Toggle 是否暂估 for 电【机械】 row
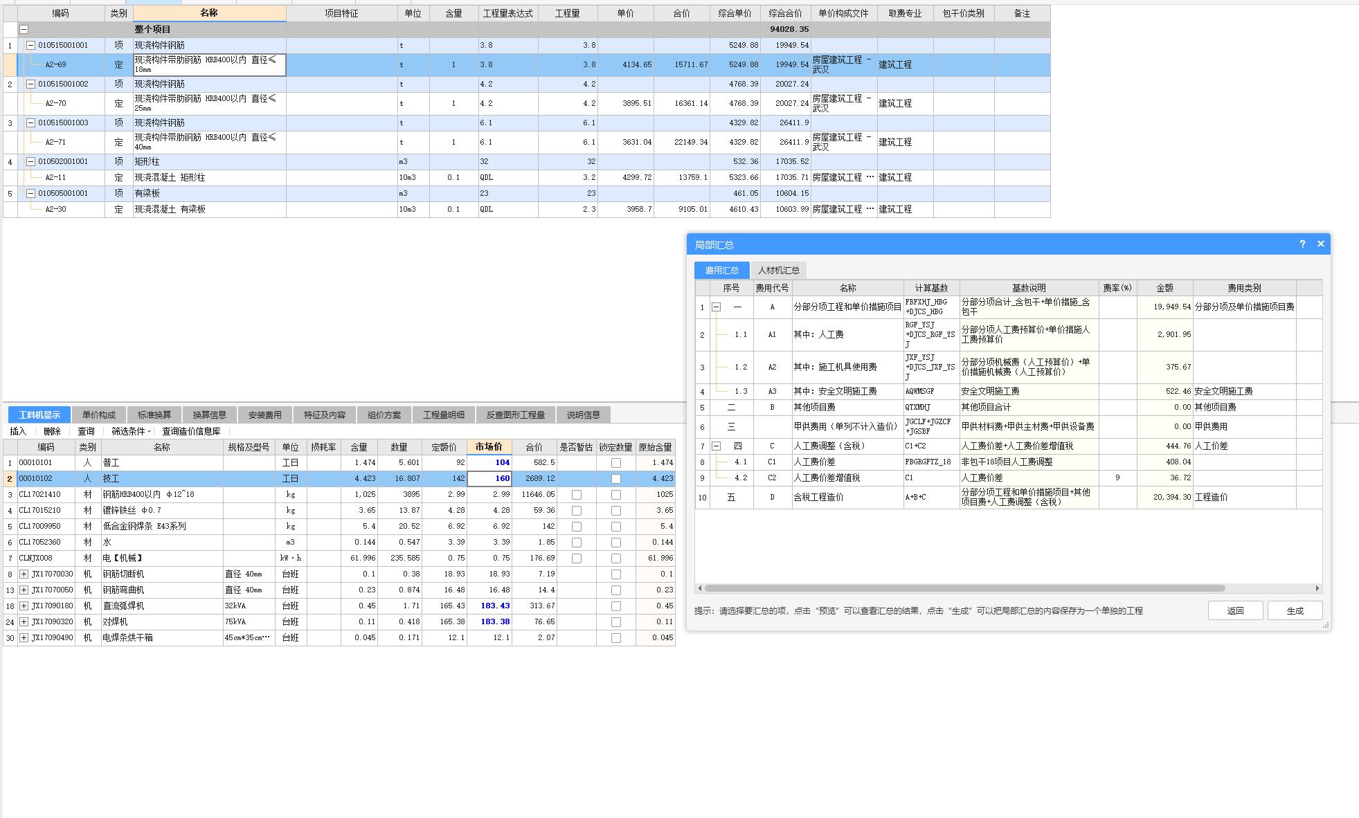 pyautogui.click(x=577, y=558)
